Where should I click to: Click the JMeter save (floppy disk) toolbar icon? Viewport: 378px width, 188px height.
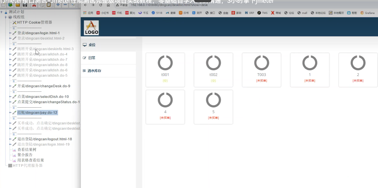click(25, 5)
